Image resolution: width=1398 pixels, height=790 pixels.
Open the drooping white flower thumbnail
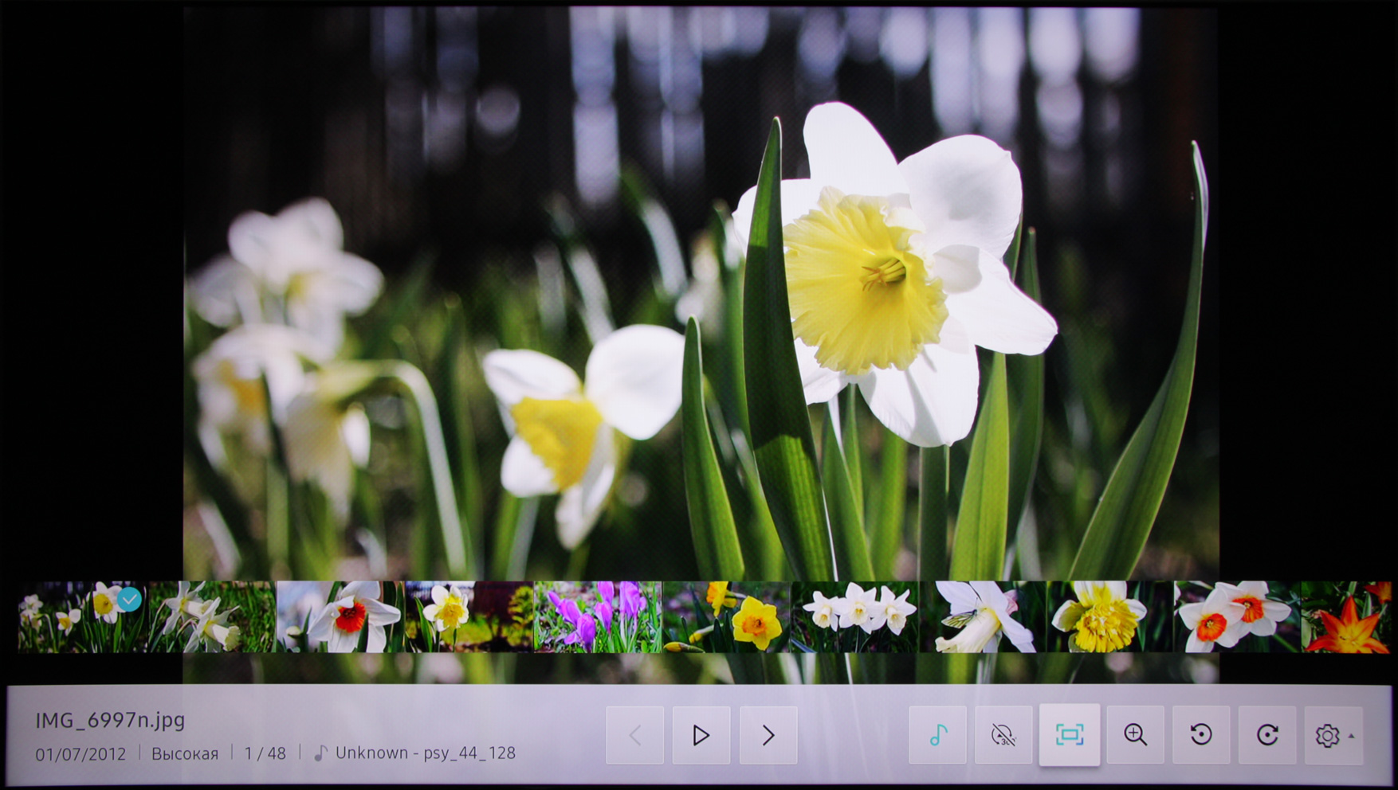tap(982, 617)
